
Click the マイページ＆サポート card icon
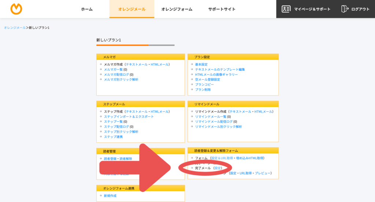pyautogui.click(x=286, y=9)
